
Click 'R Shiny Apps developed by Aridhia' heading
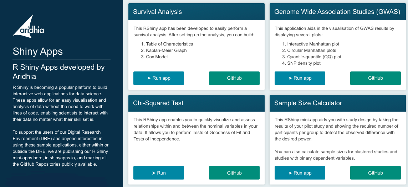(58, 72)
